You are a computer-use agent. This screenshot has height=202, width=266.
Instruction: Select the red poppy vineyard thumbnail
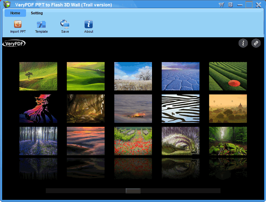[133, 141]
